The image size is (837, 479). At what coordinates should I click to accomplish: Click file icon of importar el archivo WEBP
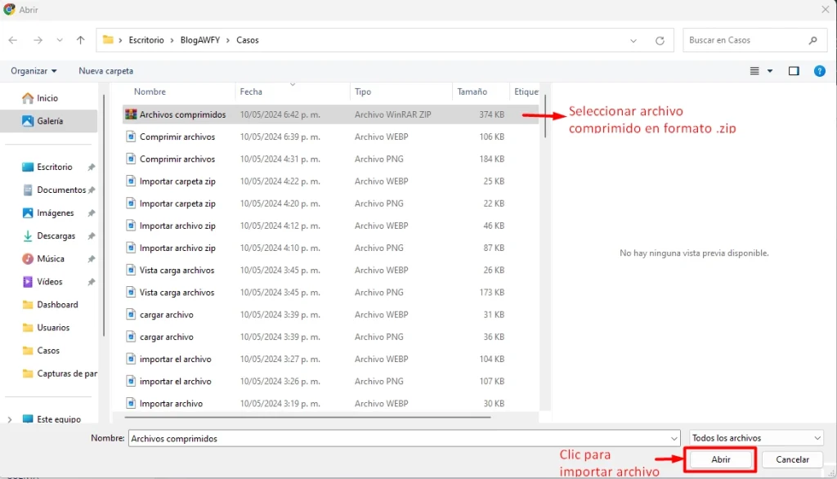coord(131,359)
